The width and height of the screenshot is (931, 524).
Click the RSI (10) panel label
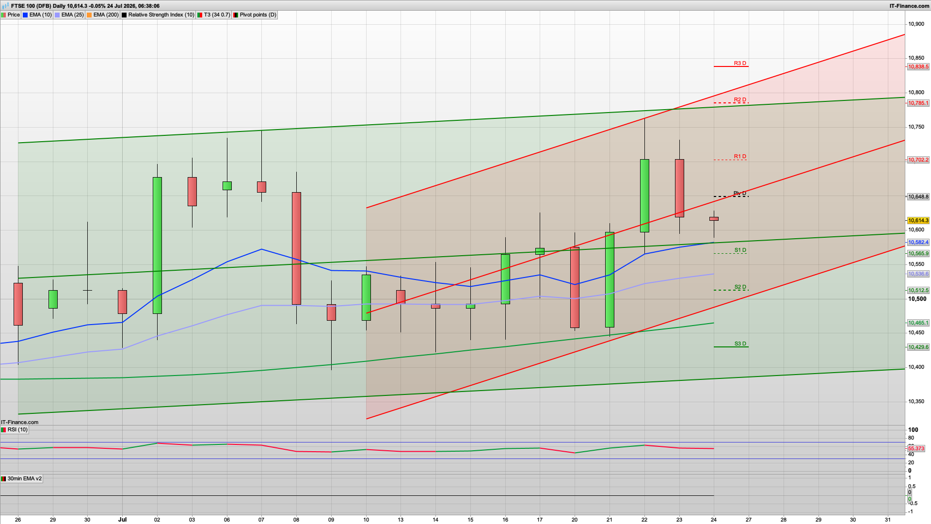pos(15,430)
